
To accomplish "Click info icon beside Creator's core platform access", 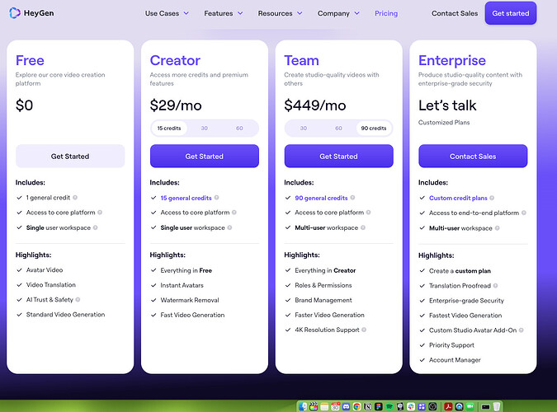I will point(234,213).
